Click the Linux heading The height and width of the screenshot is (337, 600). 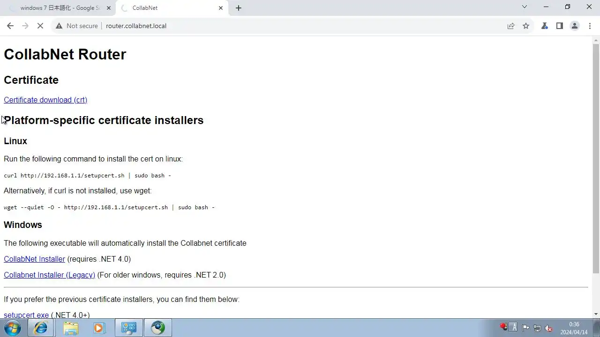click(x=15, y=141)
